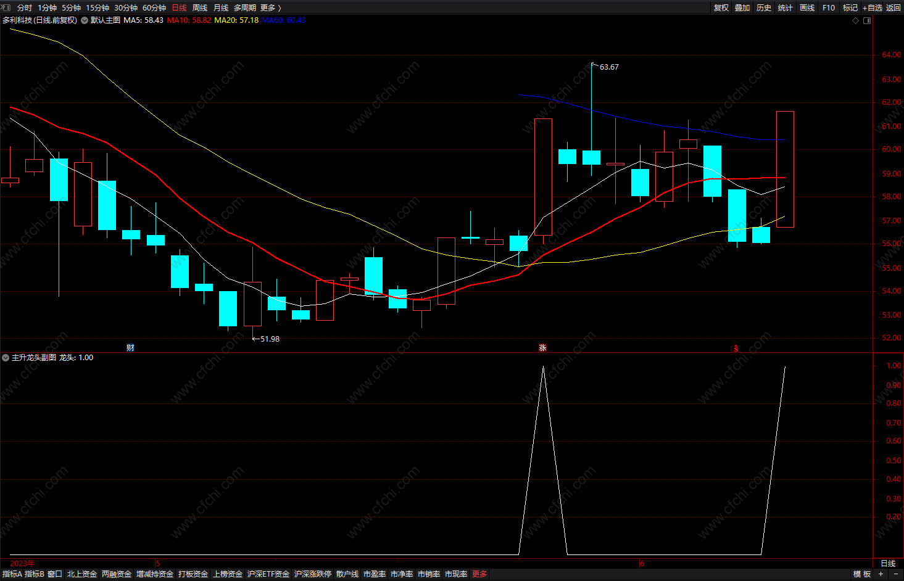Select the 打板资金 indicator
The height and width of the screenshot is (581, 904).
tap(193, 574)
